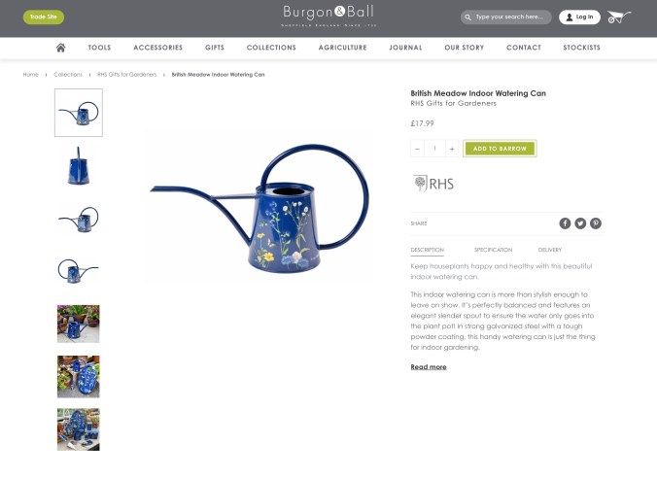Open the Tools menu
Image resolution: width=657 pixels, height=479 pixels.
pyautogui.click(x=99, y=48)
